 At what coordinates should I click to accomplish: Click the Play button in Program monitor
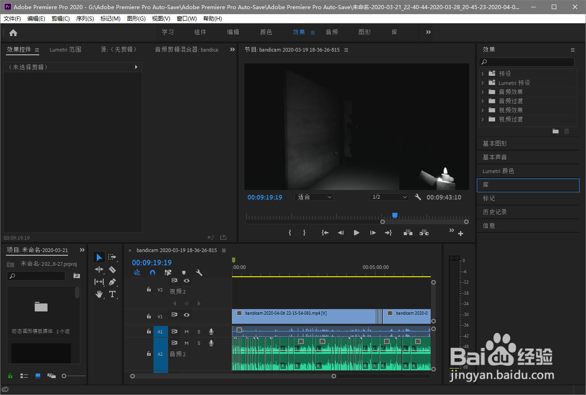click(356, 233)
